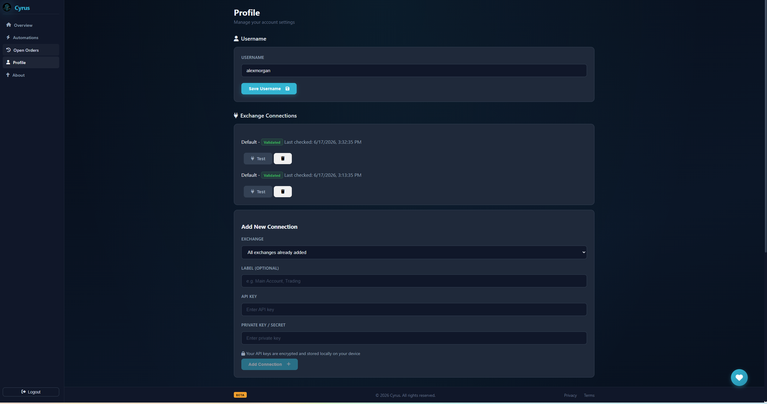The height and width of the screenshot is (404, 767).
Task: Click the Validated badge of first connection
Action: point(272,142)
